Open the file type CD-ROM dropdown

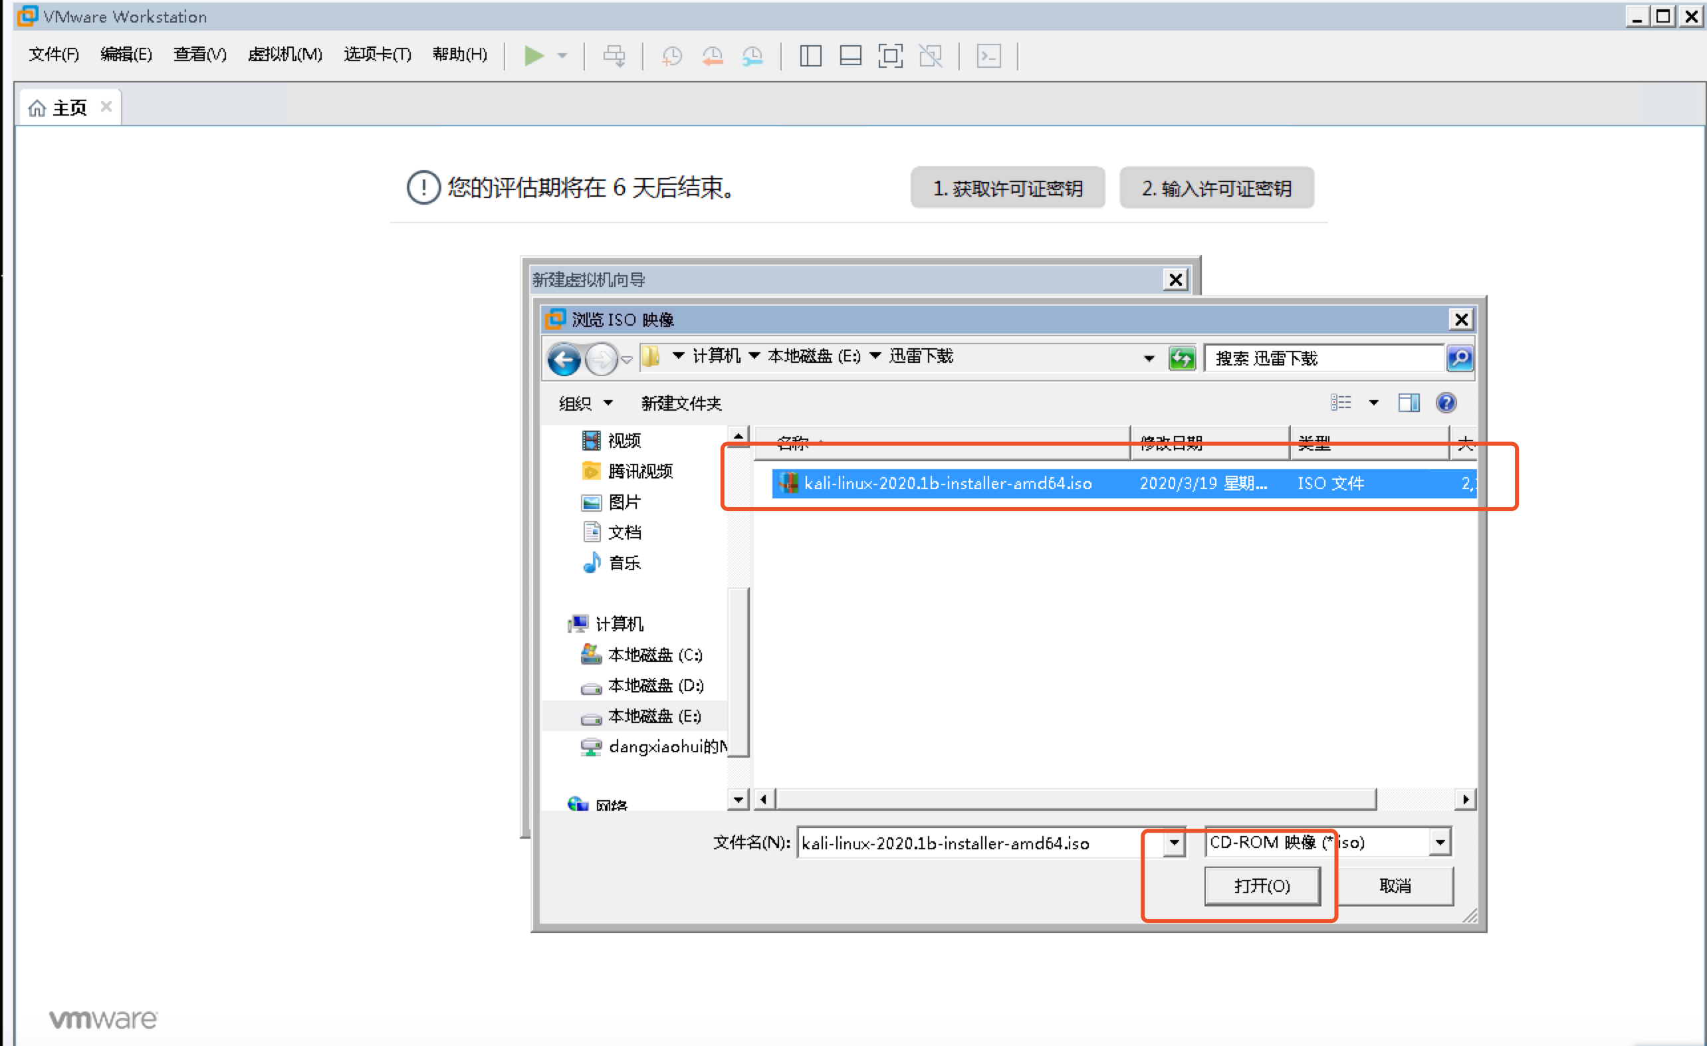pyautogui.click(x=1440, y=843)
